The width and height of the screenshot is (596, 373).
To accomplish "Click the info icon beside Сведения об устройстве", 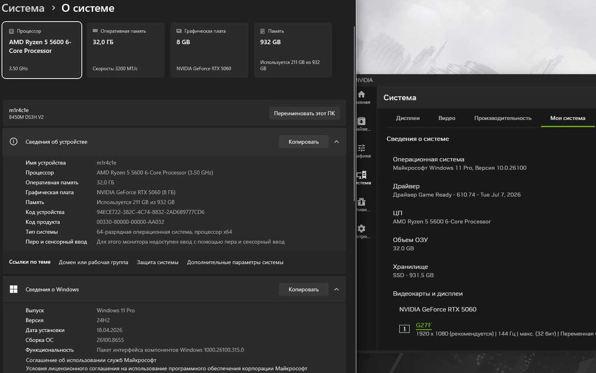I will (x=13, y=142).
